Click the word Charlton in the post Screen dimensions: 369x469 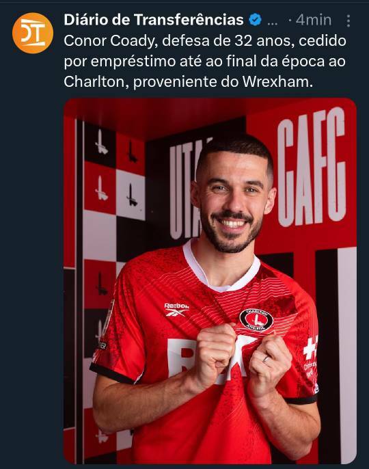(x=96, y=81)
